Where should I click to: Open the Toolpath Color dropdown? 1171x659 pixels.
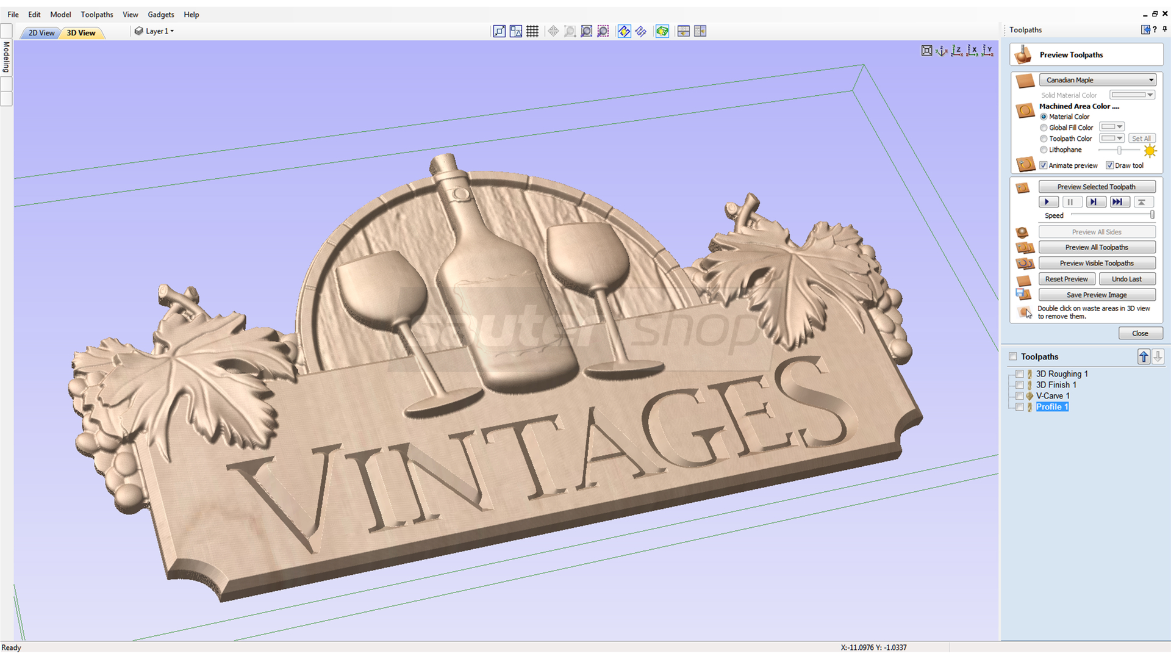point(1120,138)
